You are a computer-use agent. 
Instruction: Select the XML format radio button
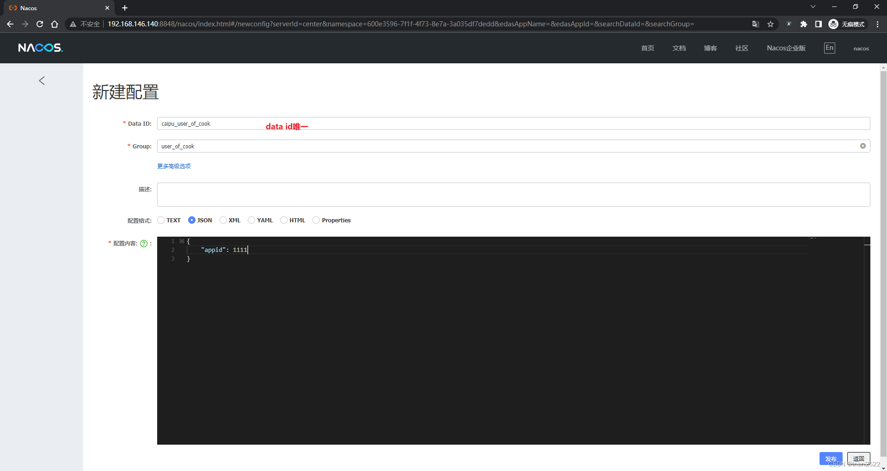click(223, 220)
